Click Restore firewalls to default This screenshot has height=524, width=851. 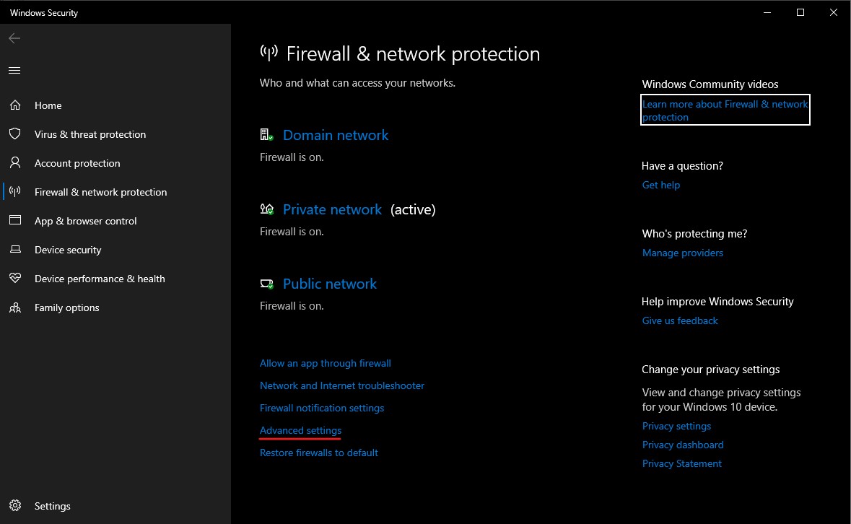coord(318,453)
